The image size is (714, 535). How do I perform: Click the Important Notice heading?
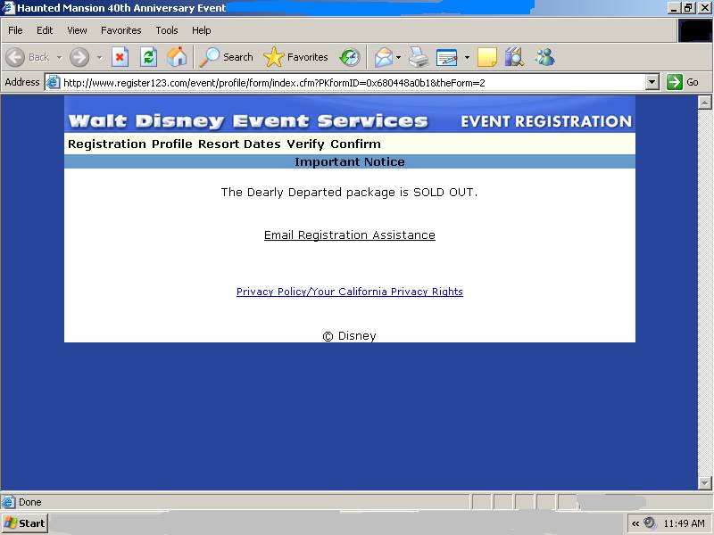coord(350,162)
